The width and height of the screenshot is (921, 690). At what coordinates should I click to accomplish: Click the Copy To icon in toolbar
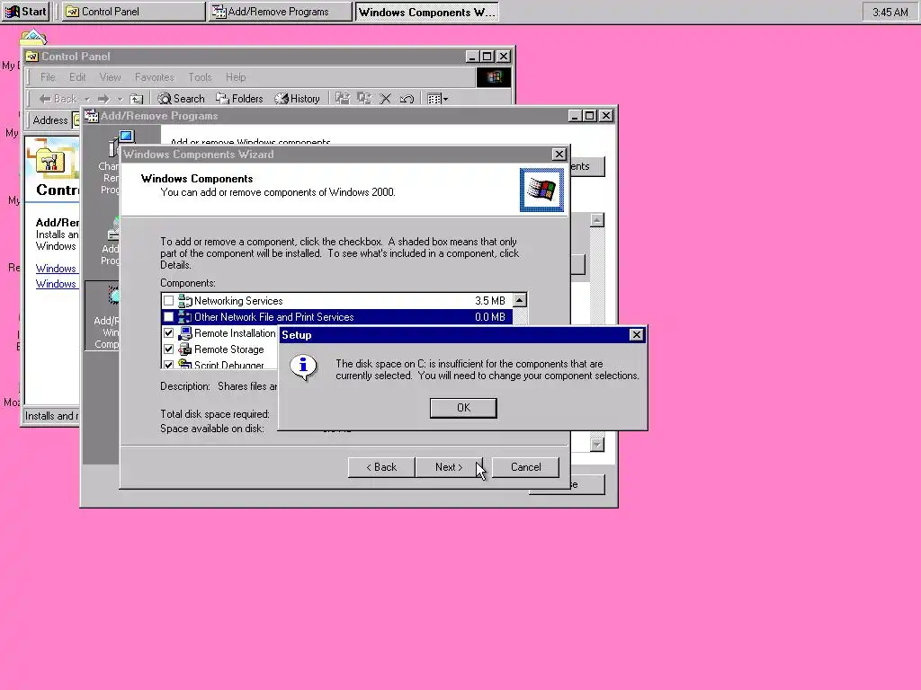click(x=364, y=99)
